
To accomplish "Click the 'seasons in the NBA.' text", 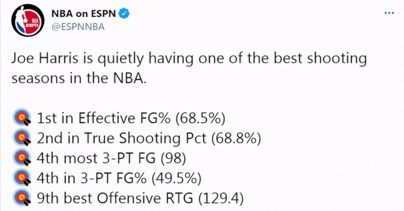I will click(x=79, y=78).
